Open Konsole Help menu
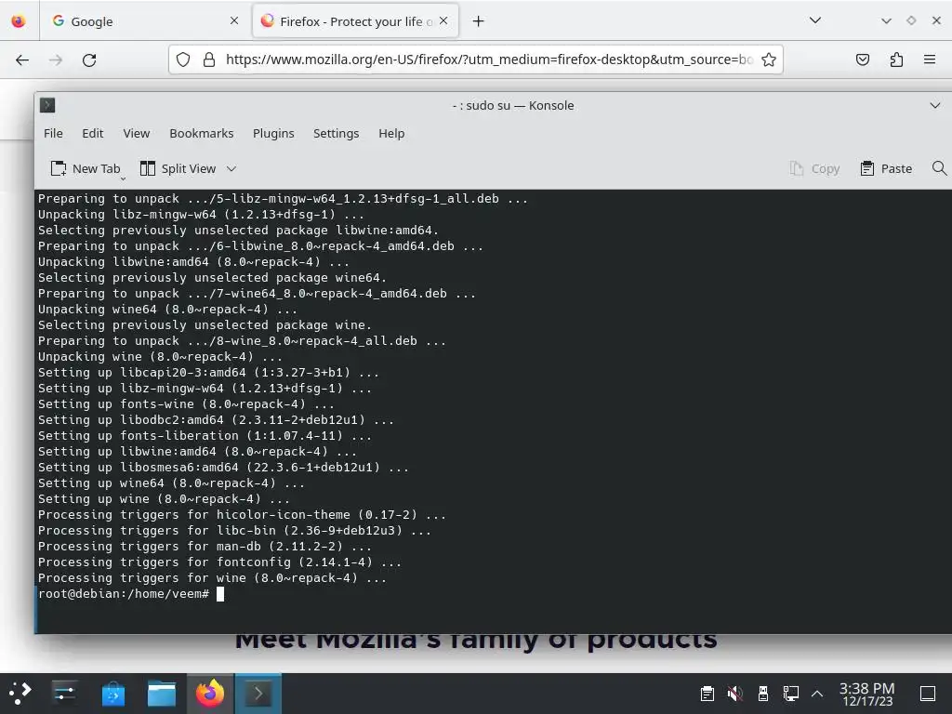952x714 pixels. [391, 134]
